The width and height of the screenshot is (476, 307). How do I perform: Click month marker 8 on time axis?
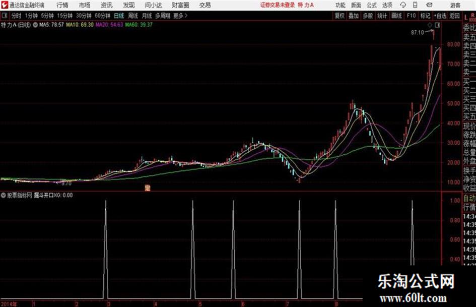click(336, 304)
